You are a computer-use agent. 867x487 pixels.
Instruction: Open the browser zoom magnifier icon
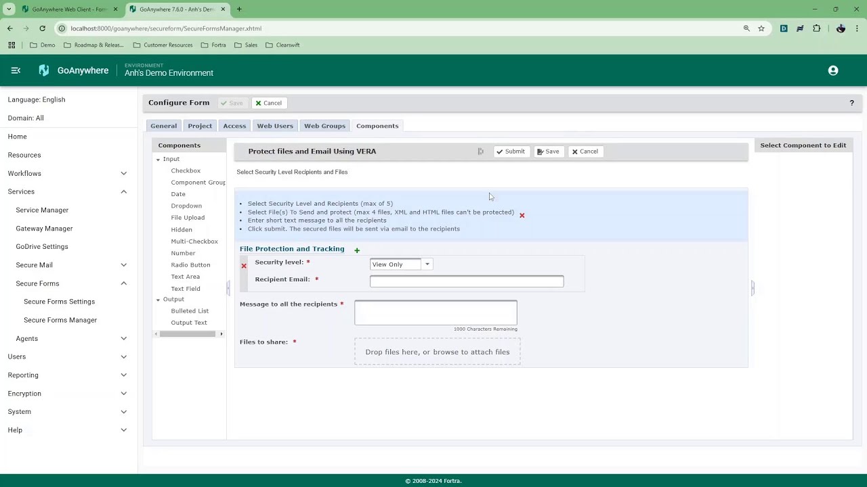[x=746, y=28]
